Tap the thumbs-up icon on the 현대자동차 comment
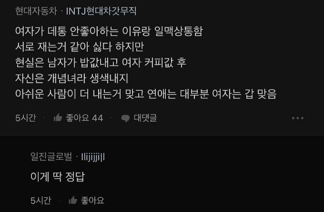The height and width of the screenshot is (212, 324). coord(58,117)
